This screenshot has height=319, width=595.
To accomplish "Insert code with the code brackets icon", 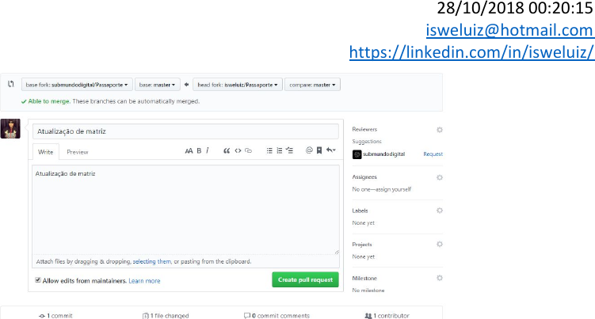I will click(x=238, y=150).
